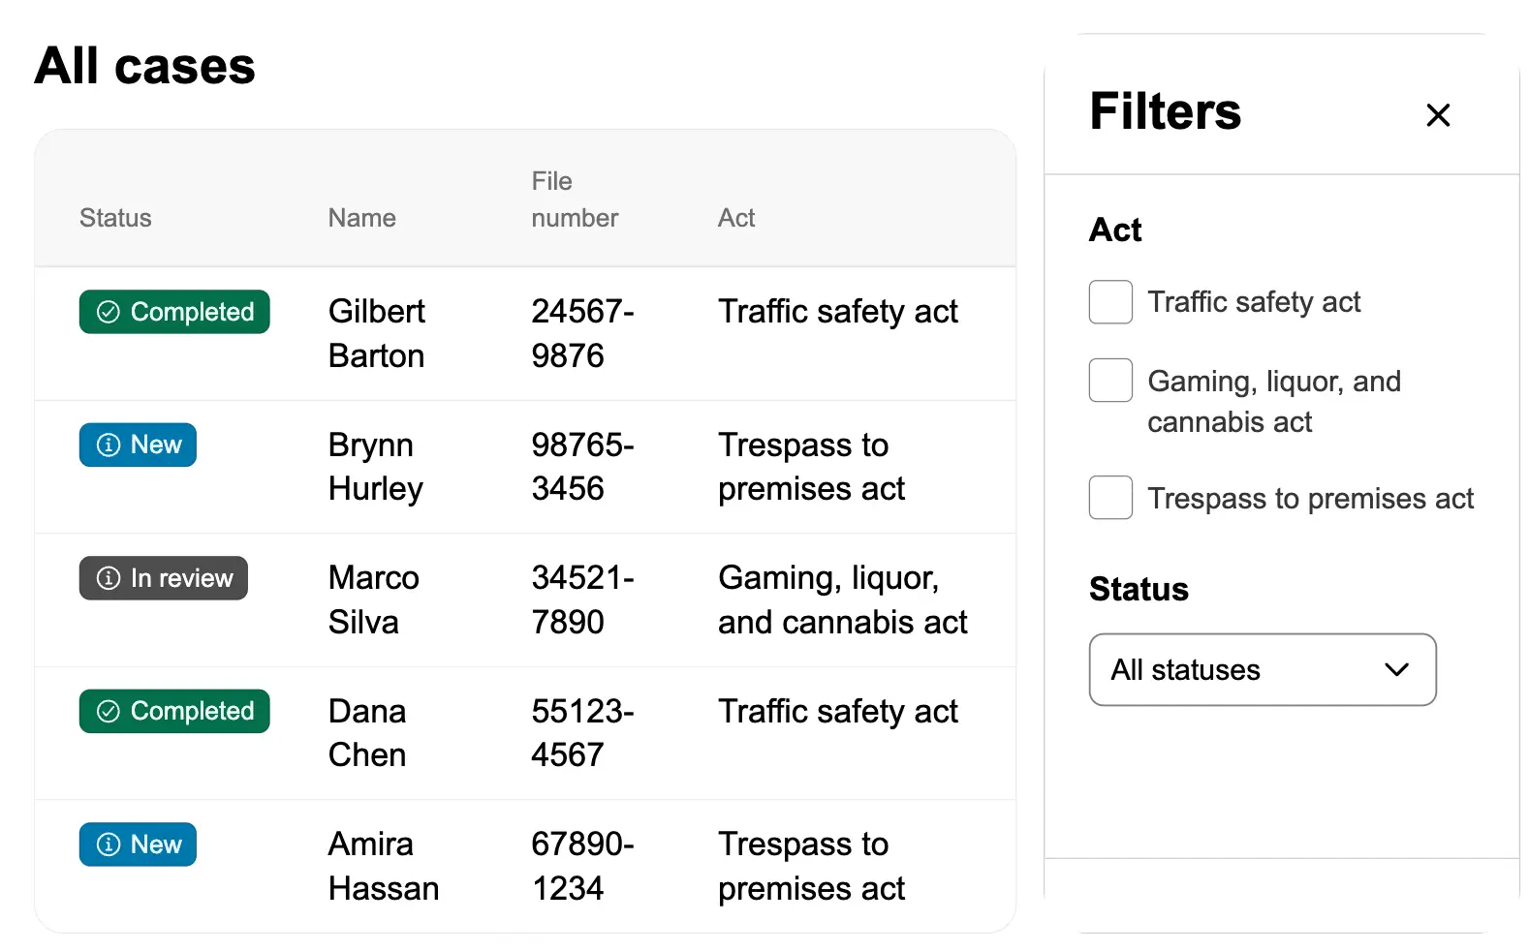Click the checkmark icon in Dana Chen's Completed badge
The height and width of the screenshot is (952, 1529).
pyautogui.click(x=109, y=712)
